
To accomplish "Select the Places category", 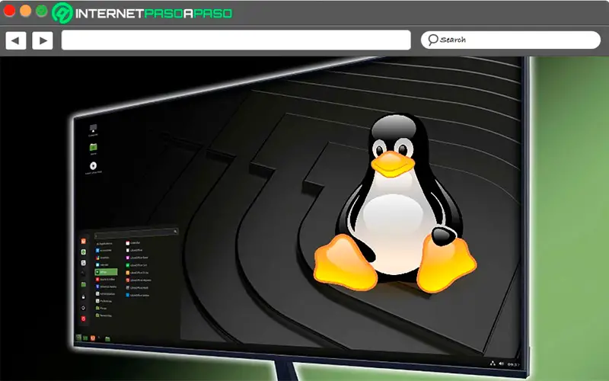I will point(101,309).
